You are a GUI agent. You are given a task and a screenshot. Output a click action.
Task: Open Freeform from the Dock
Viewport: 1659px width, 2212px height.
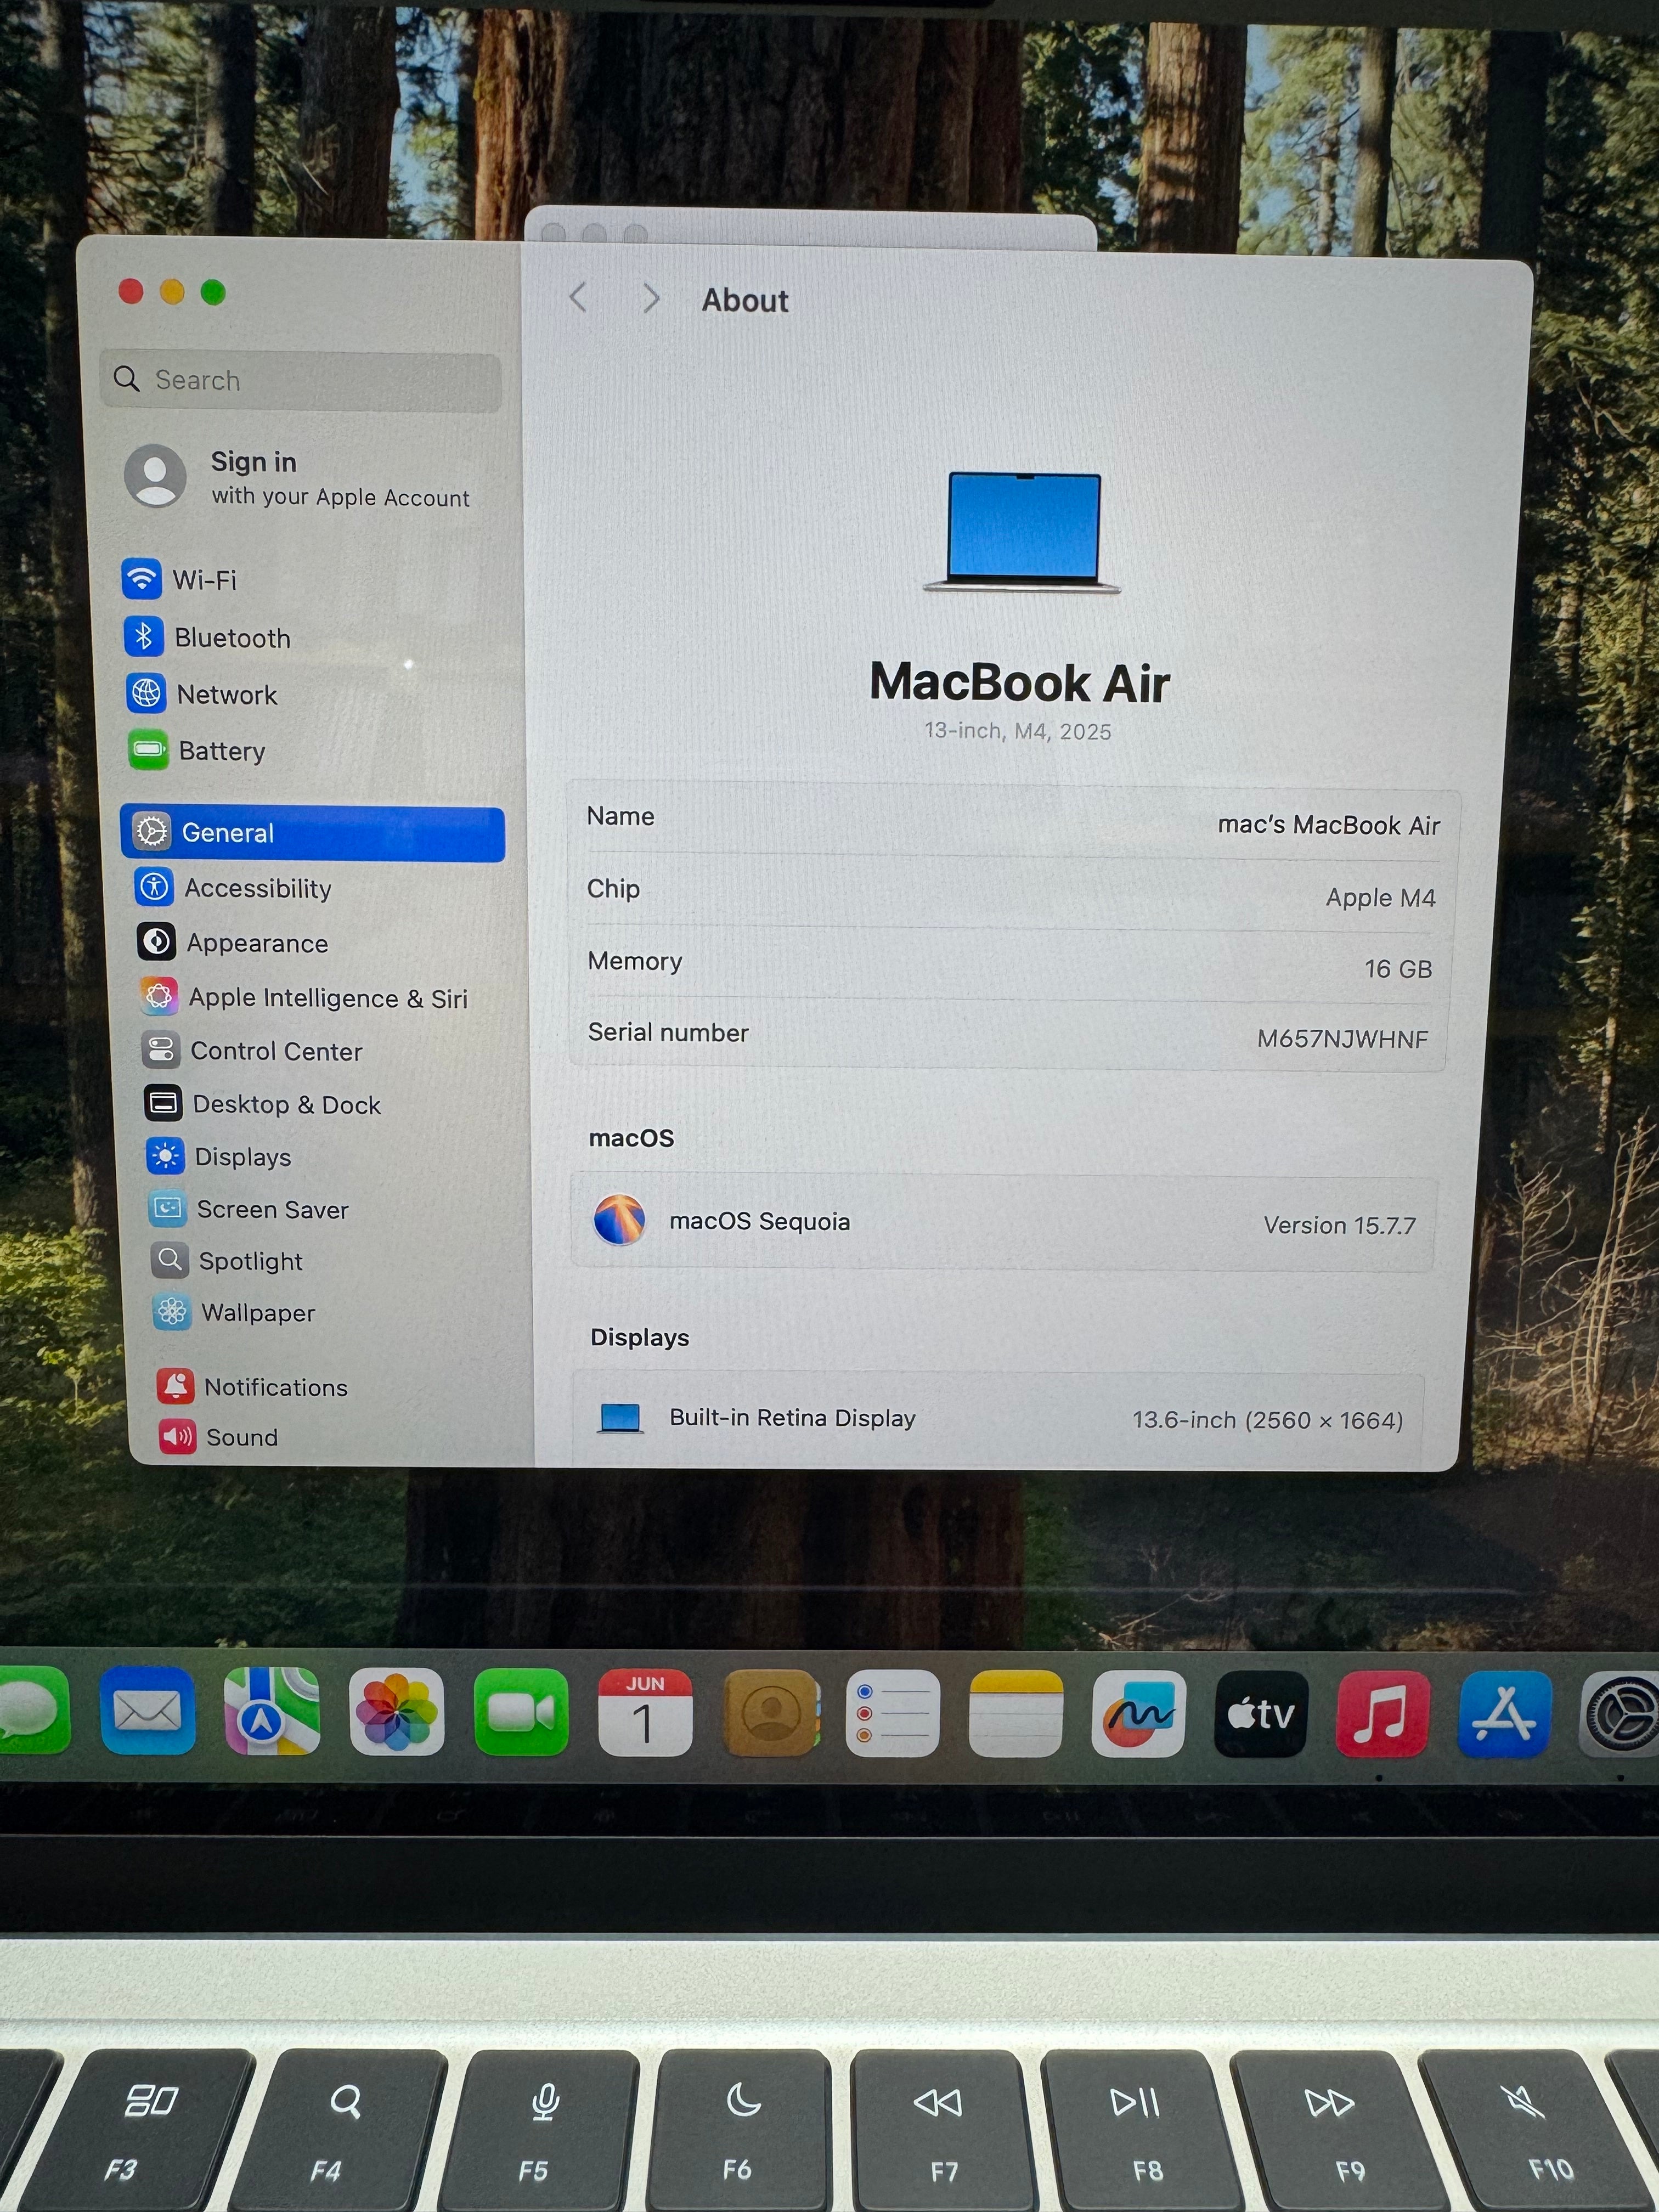(1139, 1713)
